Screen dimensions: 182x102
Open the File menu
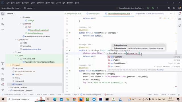[8, 3]
